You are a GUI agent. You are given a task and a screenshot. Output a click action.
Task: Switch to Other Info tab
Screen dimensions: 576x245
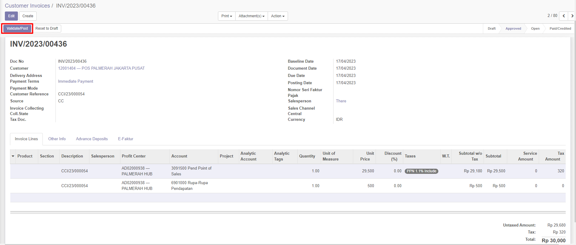[x=57, y=139]
